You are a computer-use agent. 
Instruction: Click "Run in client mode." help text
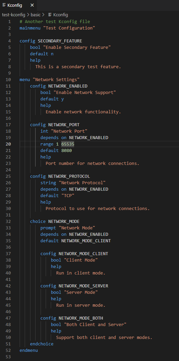tap(81, 273)
